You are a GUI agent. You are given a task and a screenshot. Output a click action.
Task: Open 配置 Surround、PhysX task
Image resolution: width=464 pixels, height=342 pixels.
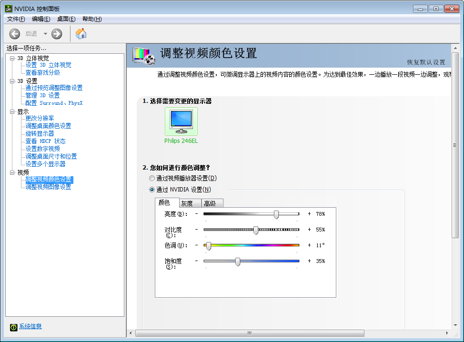(x=54, y=103)
